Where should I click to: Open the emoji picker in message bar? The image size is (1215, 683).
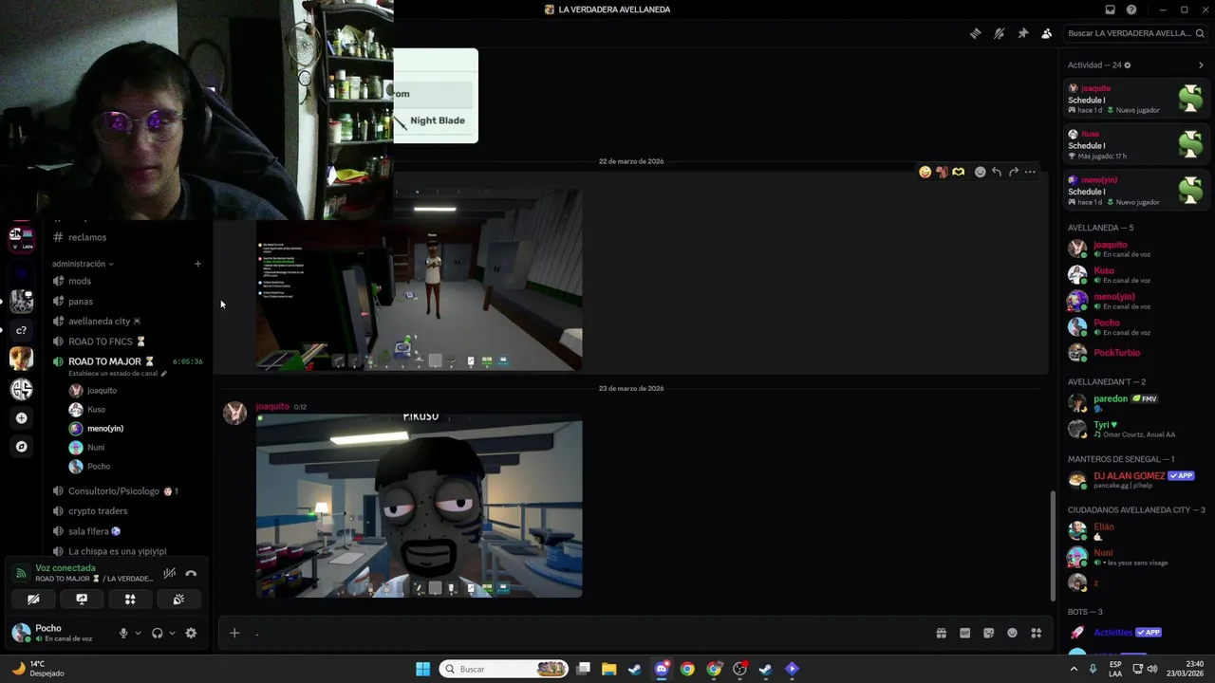[1012, 633]
